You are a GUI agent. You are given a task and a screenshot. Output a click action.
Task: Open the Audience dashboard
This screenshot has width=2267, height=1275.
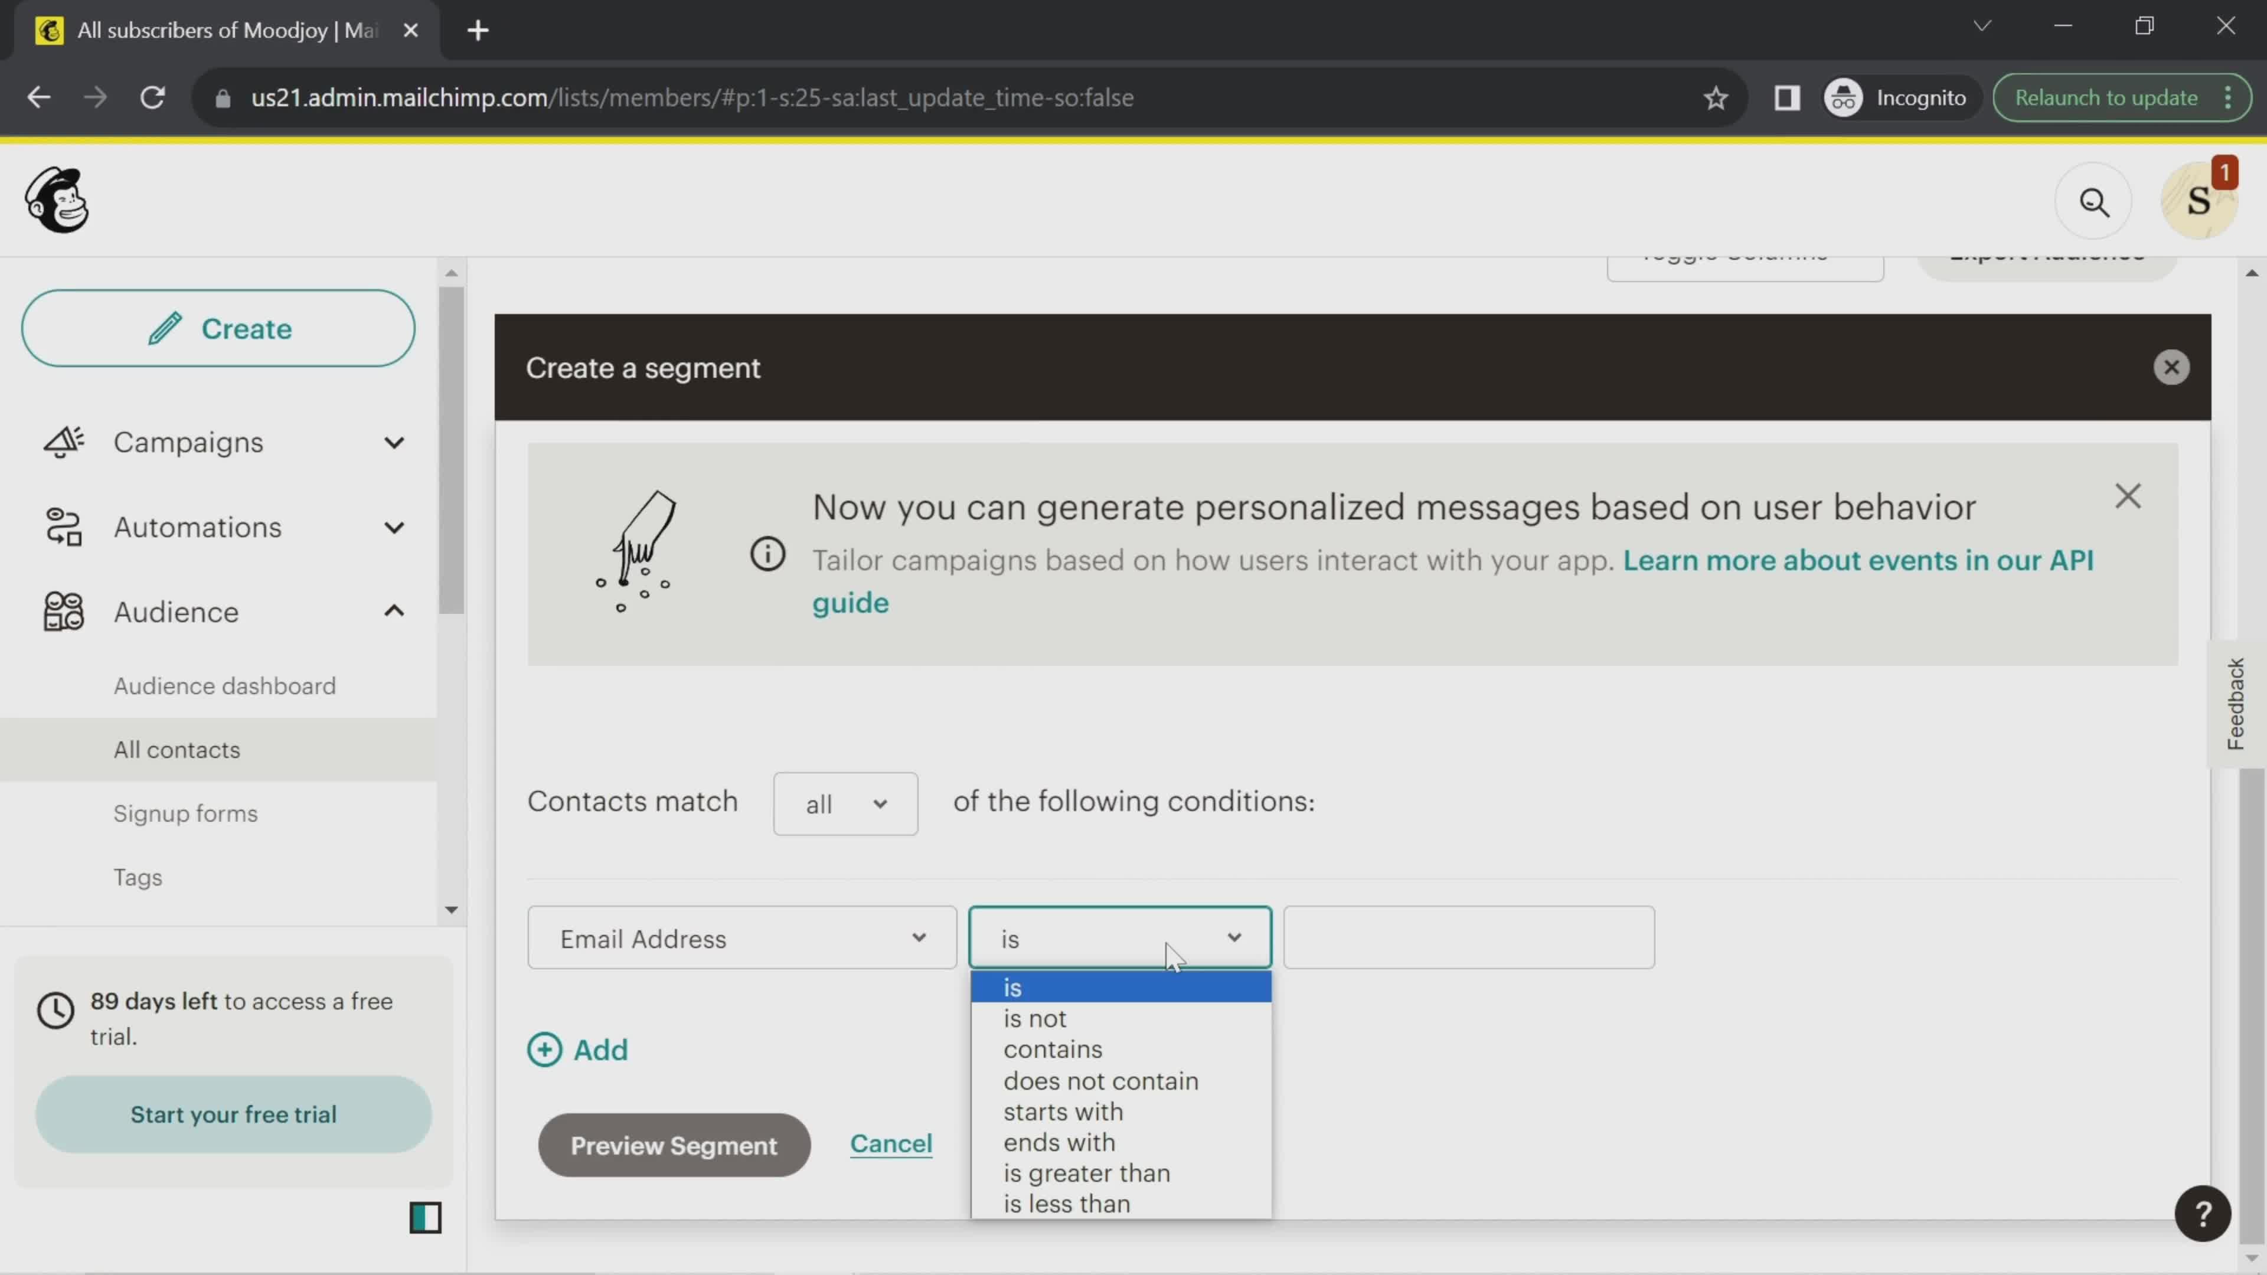[x=224, y=685]
